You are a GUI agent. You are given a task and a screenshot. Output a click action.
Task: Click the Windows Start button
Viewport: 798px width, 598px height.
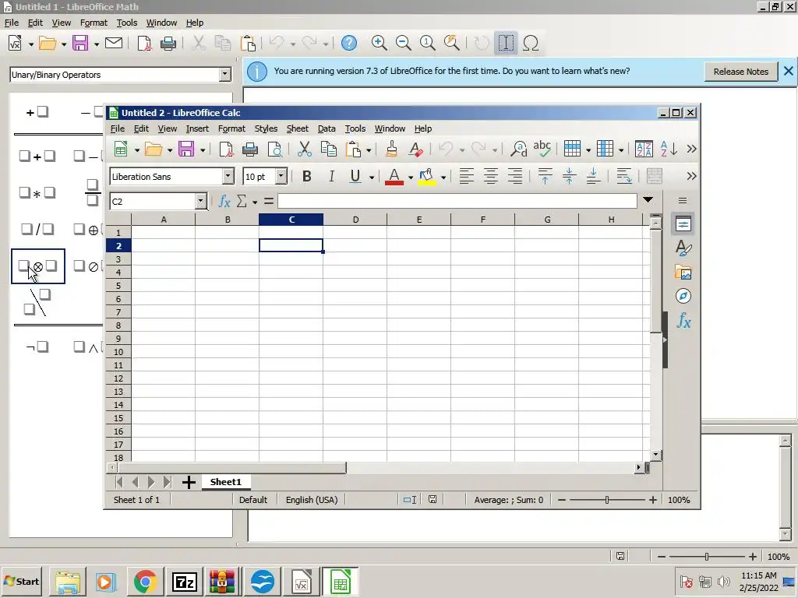(21, 581)
